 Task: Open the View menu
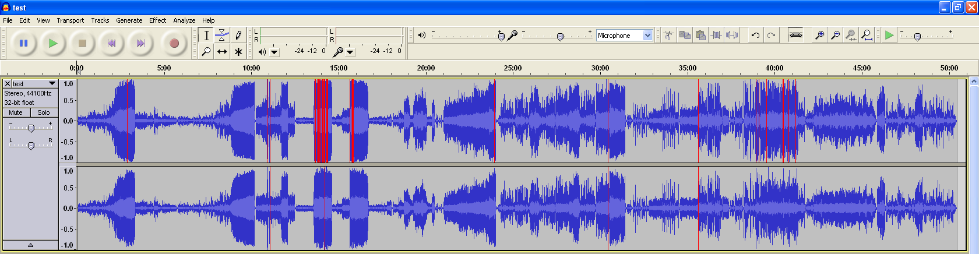click(x=43, y=20)
